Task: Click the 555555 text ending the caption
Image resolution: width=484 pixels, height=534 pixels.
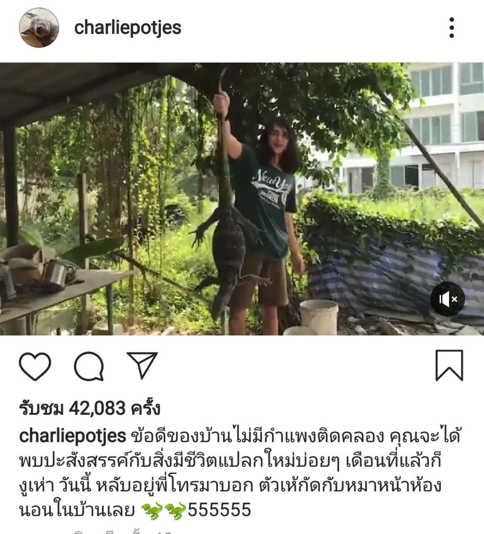Action: coord(219,510)
